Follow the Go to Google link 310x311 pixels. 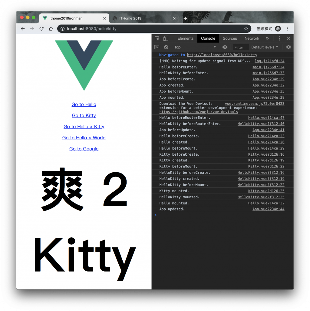pos(84,149)
